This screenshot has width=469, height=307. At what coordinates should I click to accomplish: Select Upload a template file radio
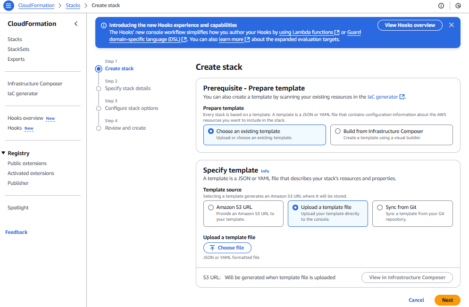tap(295, 207)
